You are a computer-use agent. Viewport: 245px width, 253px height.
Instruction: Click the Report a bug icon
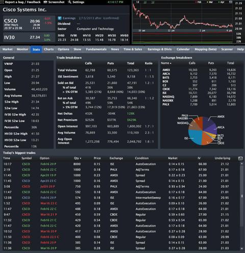2,2
